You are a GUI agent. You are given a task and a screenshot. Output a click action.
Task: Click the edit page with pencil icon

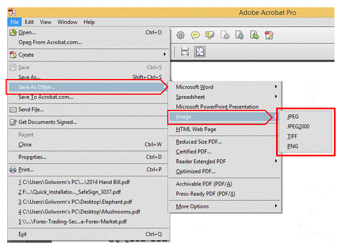click(x=269, y=35)
